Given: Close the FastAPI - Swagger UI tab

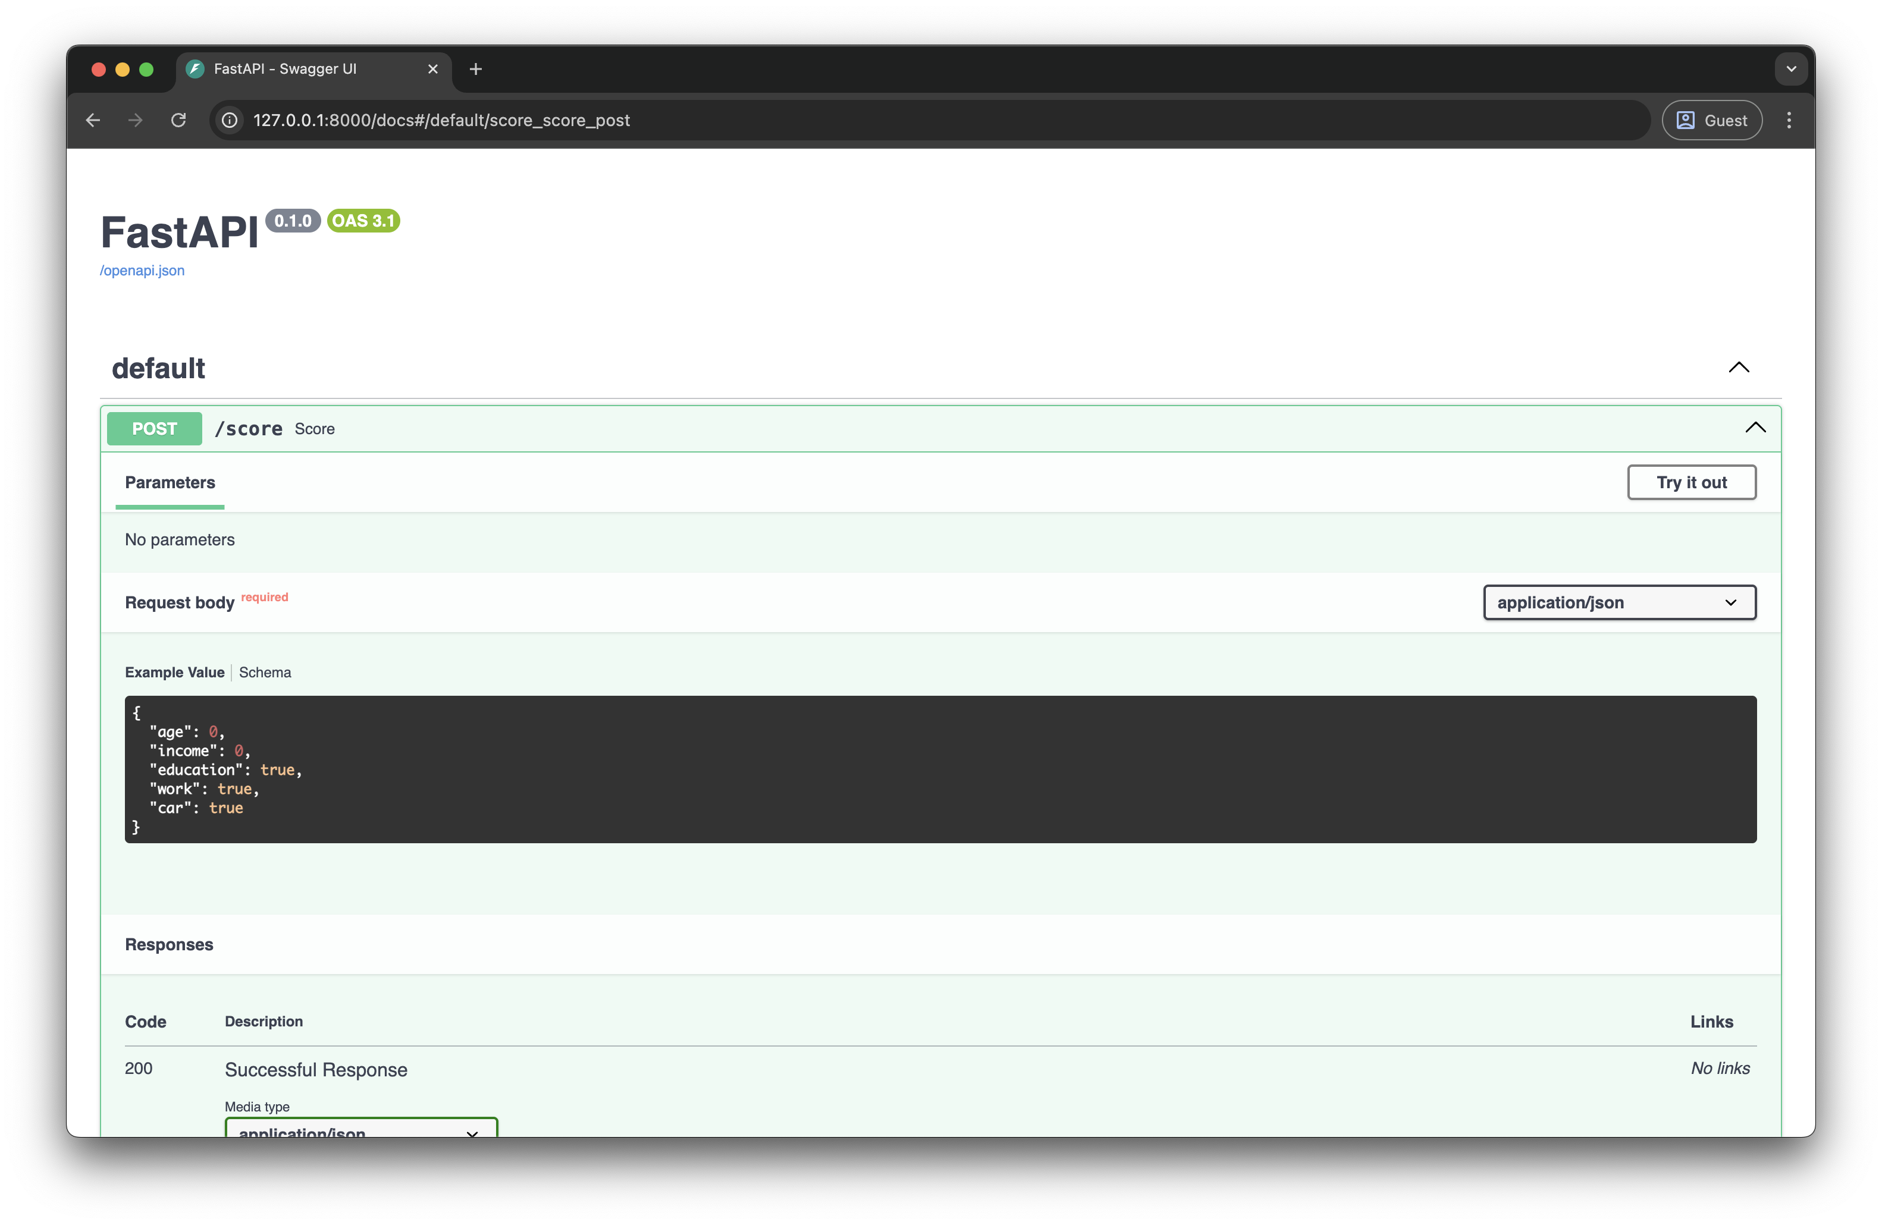Looking at the screenshot, I should [432, 69].
